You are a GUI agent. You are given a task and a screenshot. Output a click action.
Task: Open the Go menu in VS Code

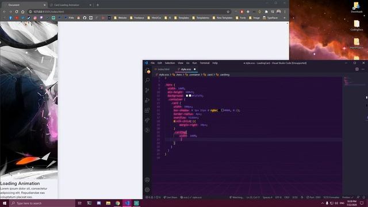coord(188,63)
